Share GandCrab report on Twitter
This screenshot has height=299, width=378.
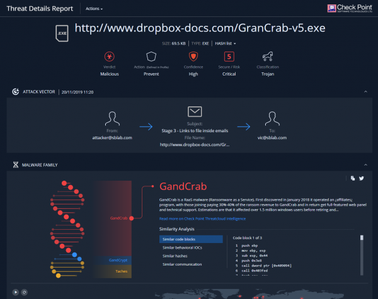pyautogui.click(x=361, y=179)
